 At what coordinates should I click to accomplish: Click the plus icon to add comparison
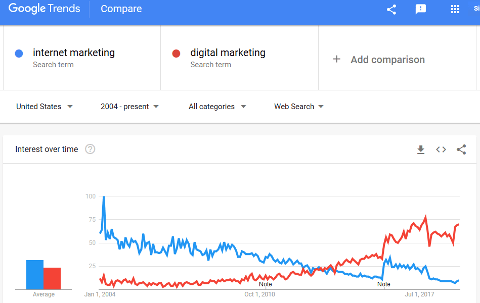point(336,60)
